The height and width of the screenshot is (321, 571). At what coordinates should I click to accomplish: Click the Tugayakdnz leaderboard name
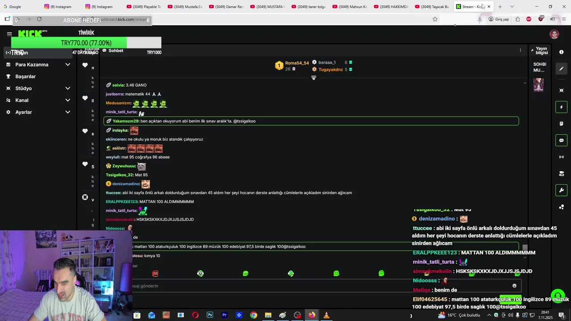pyautogui.click(x=331, y=70)
